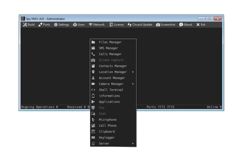Click the phone icon beside Calls Manager

click(x=93, y=54)
